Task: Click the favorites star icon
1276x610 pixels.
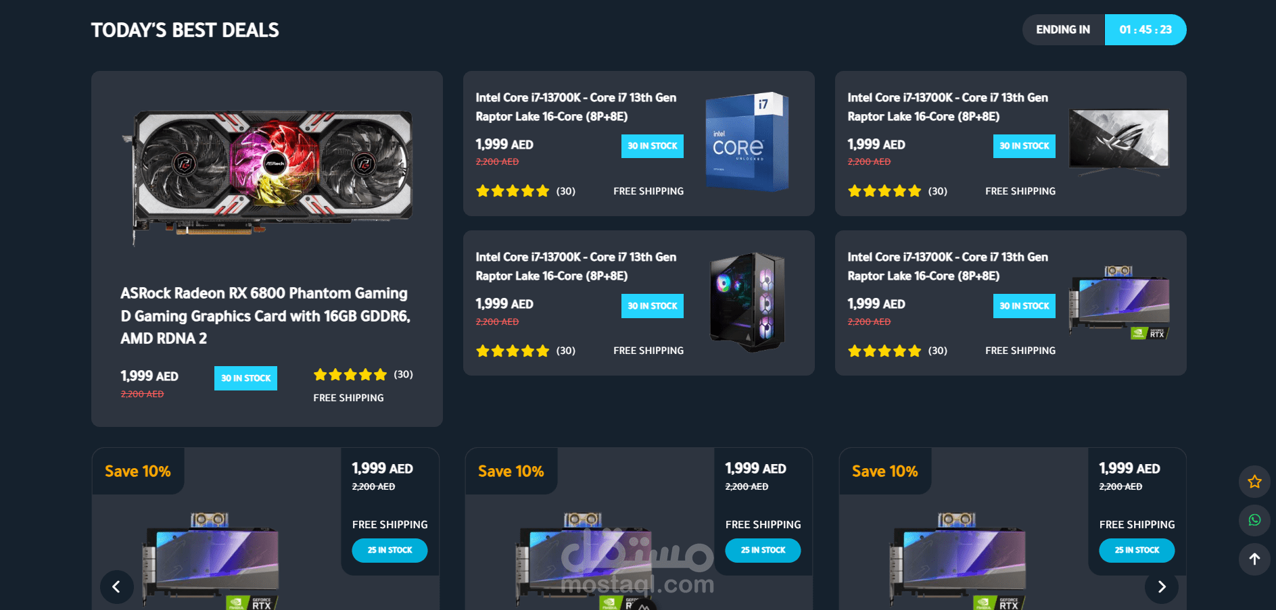Action: (1254, 482)
